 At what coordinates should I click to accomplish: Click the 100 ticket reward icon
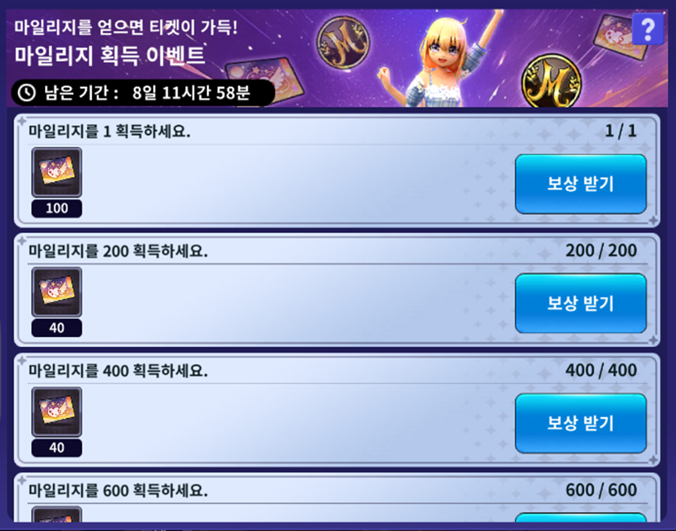(56, 172)
